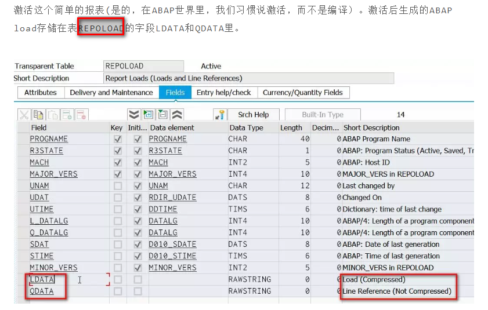488x310 pixels.
Task: Switch to Delivery and Maintenance tab
Action: point(111,93)
